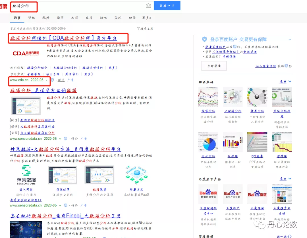Click the 神策数据 Sensors Data logo

26,175
